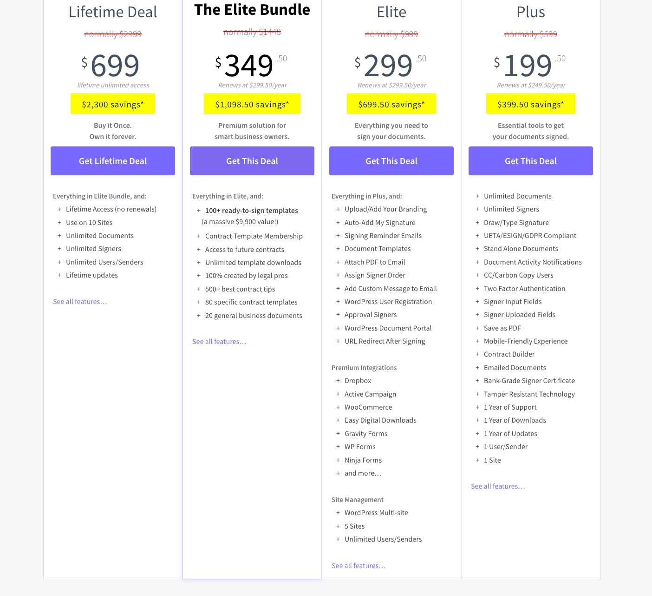The width and height of the screenshot is (652, 596).
Task: Click the Get Lifetime Deal button
Action: coord(113,161)
